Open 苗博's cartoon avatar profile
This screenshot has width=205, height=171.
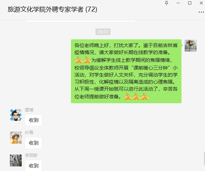[x=16, y=115]
